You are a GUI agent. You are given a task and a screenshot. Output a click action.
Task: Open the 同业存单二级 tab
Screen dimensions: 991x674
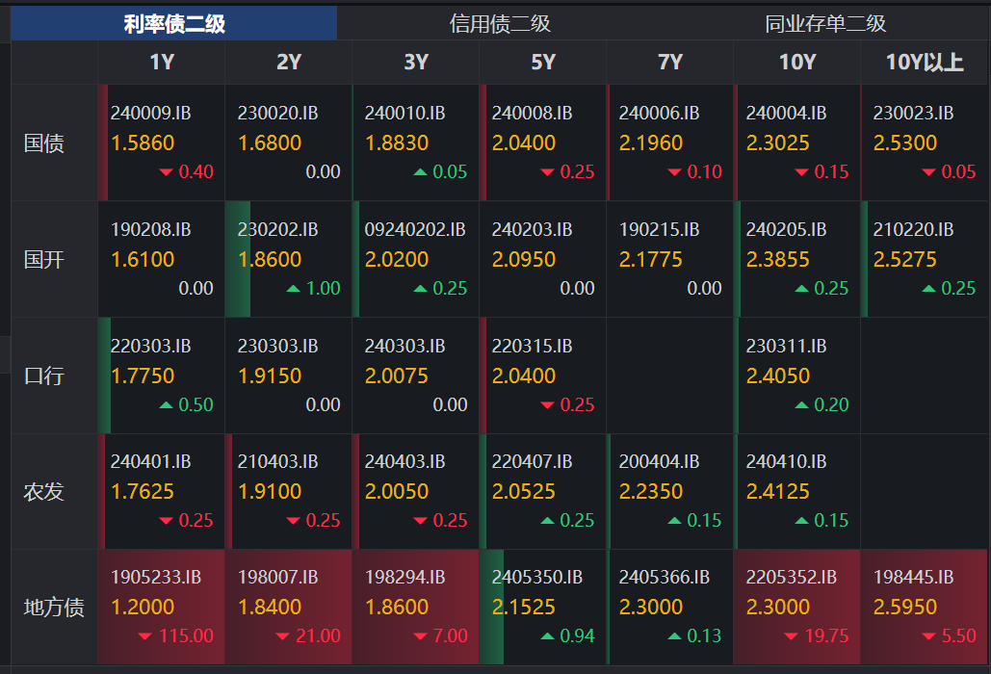[x=825, y=24]
